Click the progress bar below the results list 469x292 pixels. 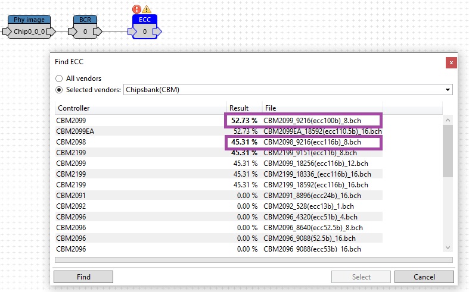254,260
